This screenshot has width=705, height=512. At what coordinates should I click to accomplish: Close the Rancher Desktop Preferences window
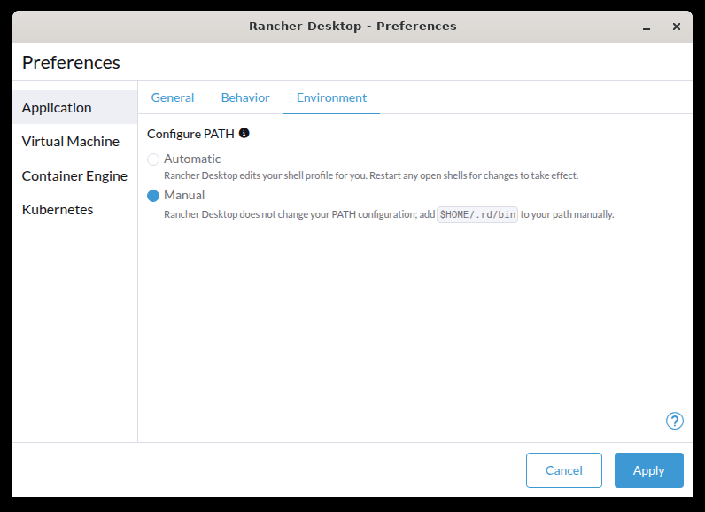[x=677, y=27]
